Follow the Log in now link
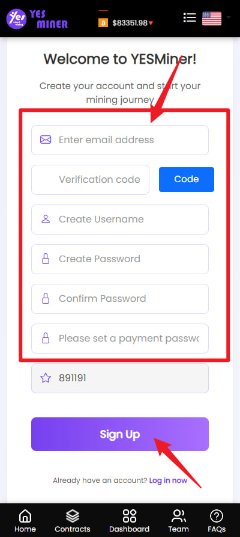This screenshot has width=240, height=537. (168, 480)
